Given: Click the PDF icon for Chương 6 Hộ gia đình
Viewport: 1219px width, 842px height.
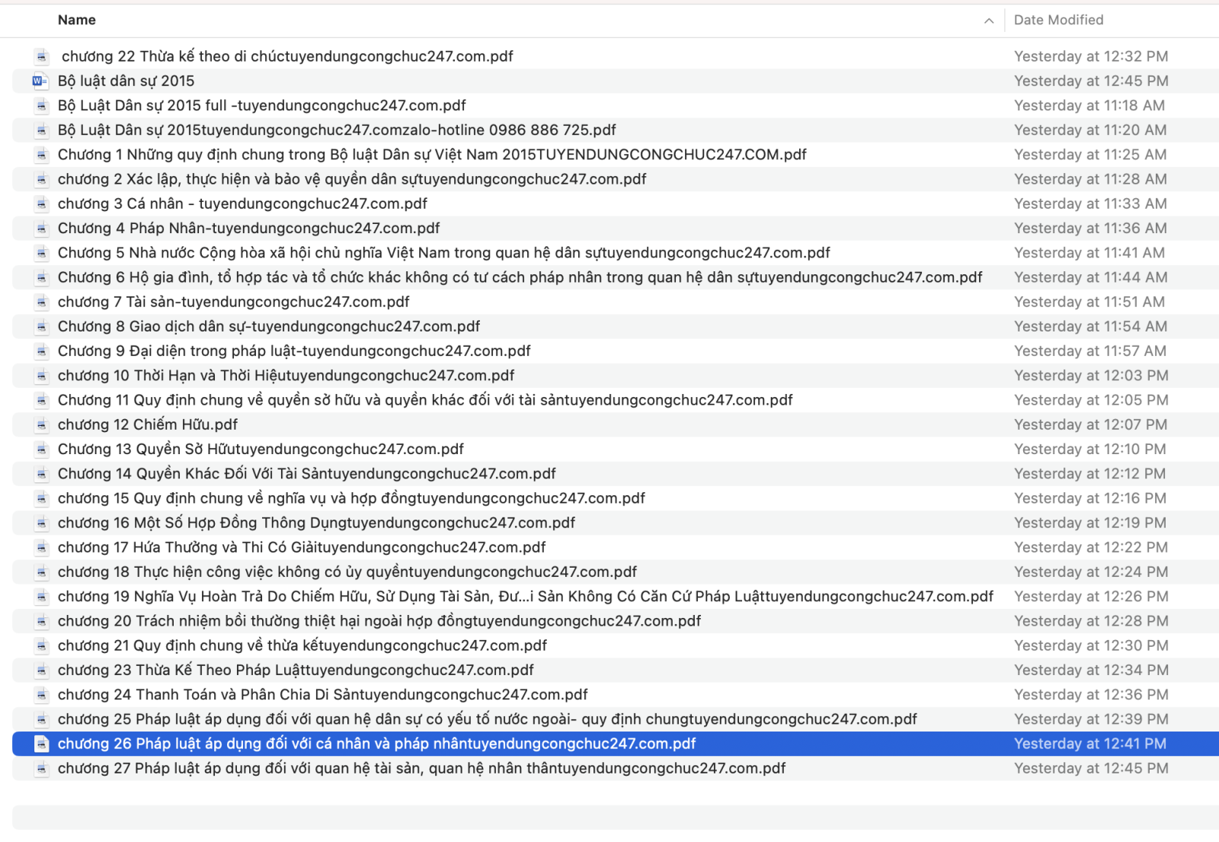Looking at the screenshot, I should point(42,277).
